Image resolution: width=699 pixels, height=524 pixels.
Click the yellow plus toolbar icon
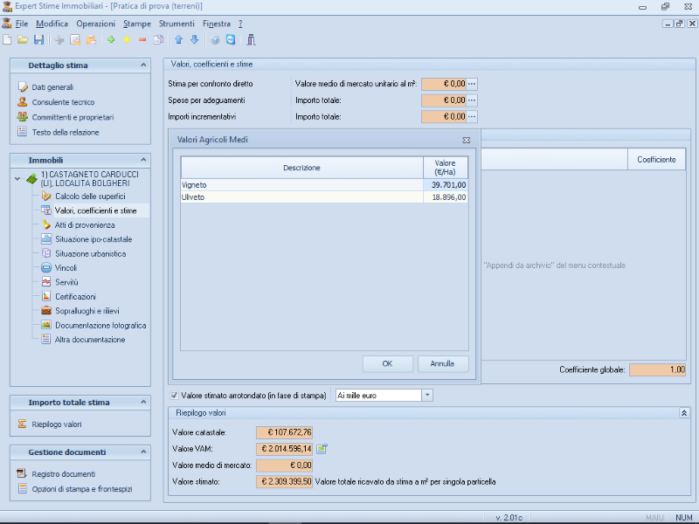click(x=127, y=40)
